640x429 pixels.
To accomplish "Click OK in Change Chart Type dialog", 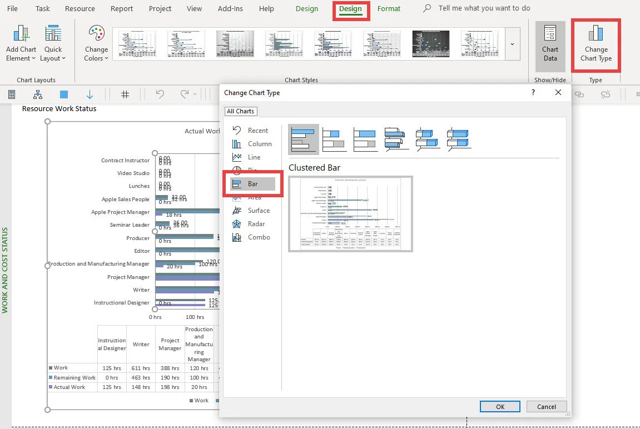I will click(x=500, y=407).
